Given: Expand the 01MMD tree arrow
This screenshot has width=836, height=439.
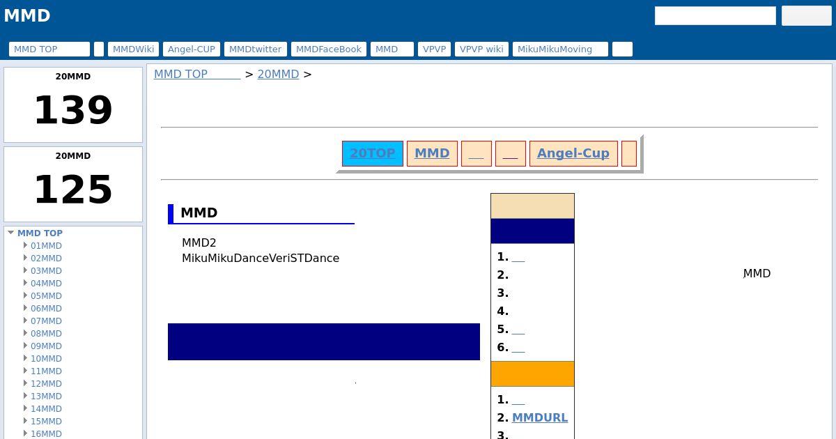Looking at the screenshot, I should coord(25,245).
